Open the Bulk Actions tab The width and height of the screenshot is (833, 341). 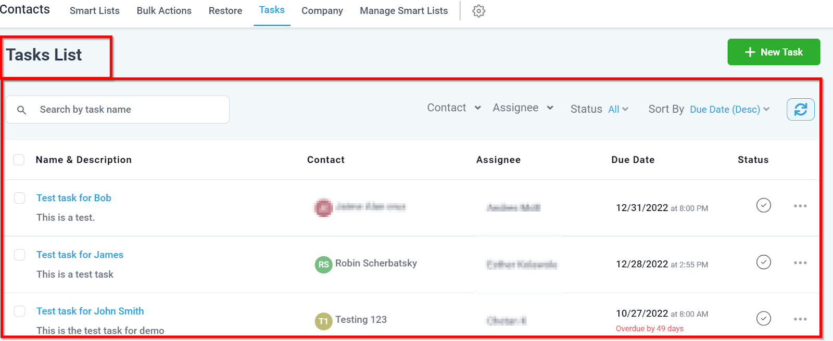pos(164,11)
